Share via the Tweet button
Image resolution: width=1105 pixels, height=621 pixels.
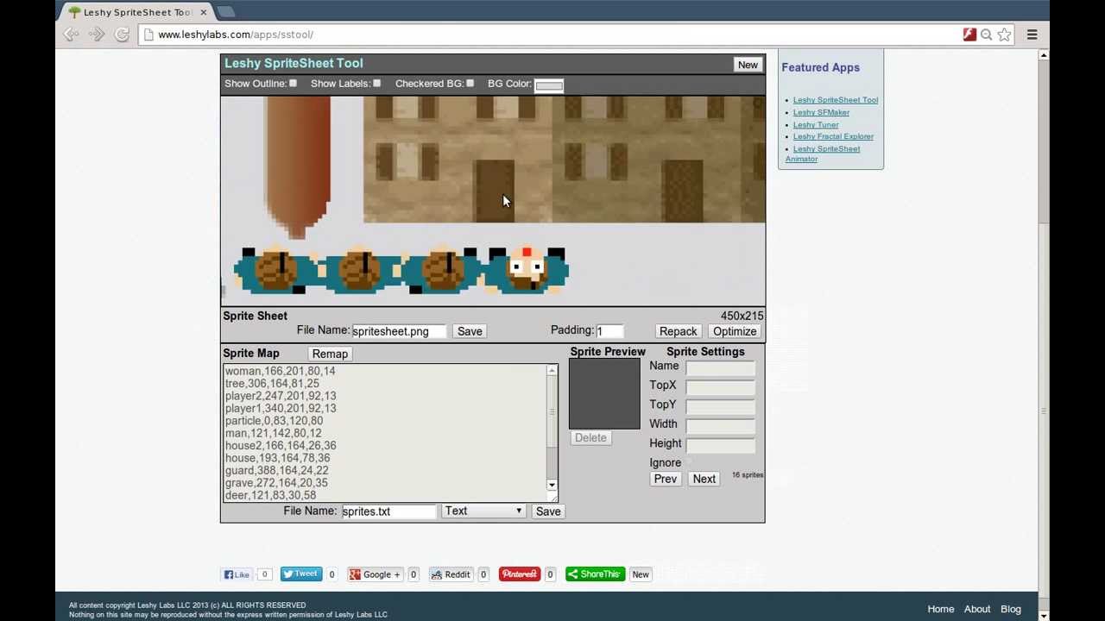click(301, 574)
